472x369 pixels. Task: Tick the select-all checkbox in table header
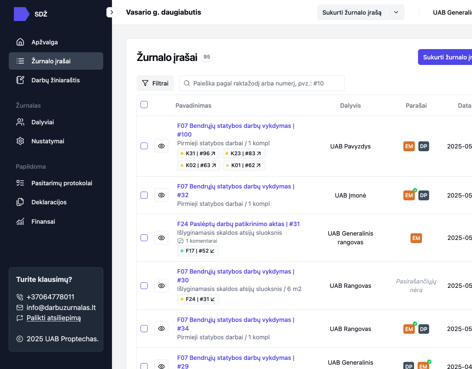[144, 105]
